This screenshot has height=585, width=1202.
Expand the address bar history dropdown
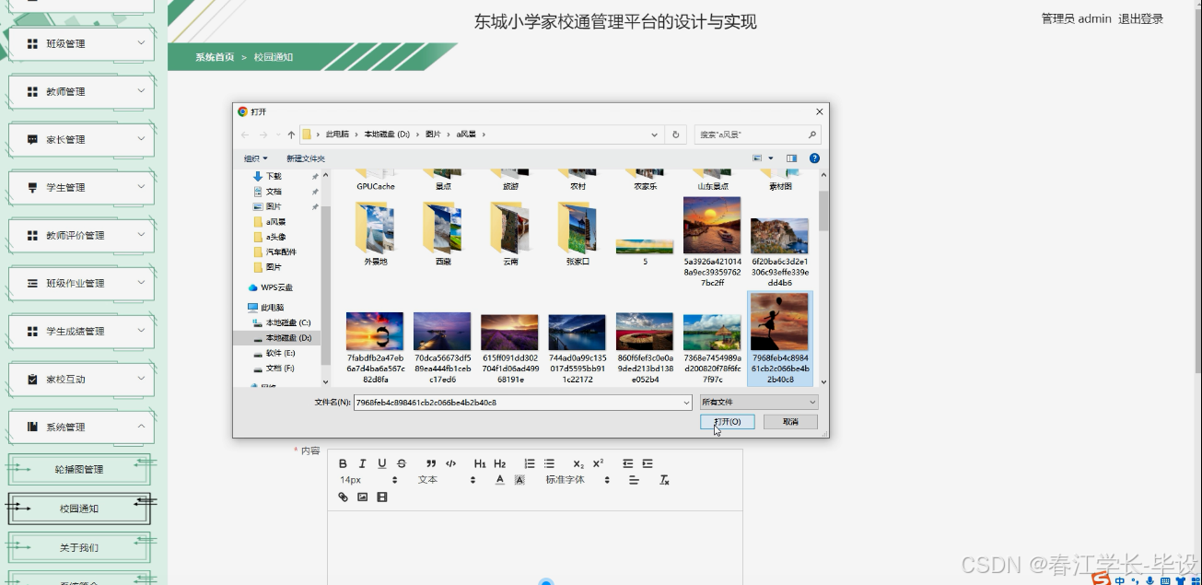655,135
